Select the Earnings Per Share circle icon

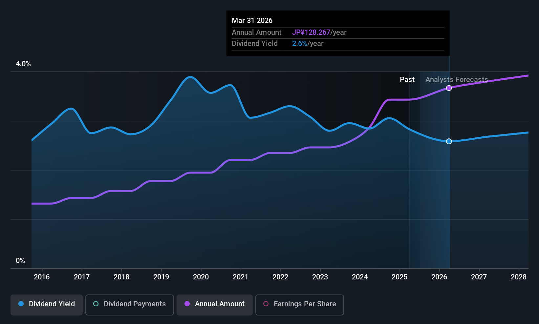(x=266, y=304)
